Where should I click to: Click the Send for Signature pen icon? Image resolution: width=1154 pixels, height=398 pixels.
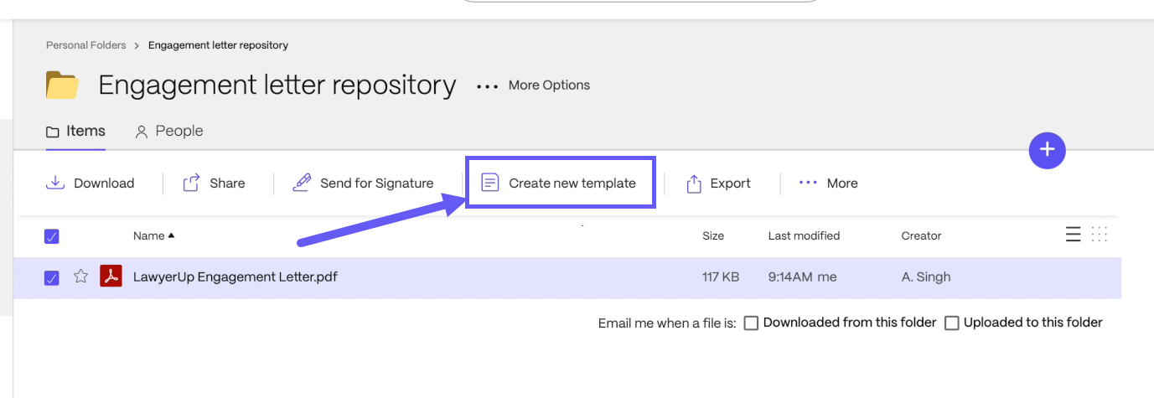(302, 183)
